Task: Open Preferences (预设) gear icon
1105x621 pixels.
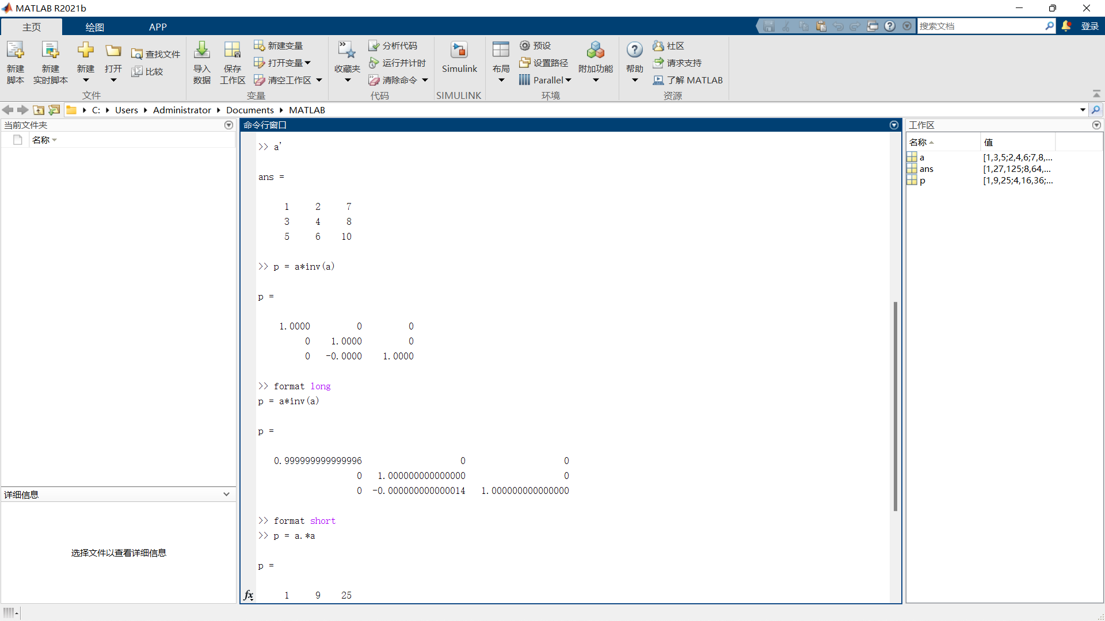Action: [535, 45]
